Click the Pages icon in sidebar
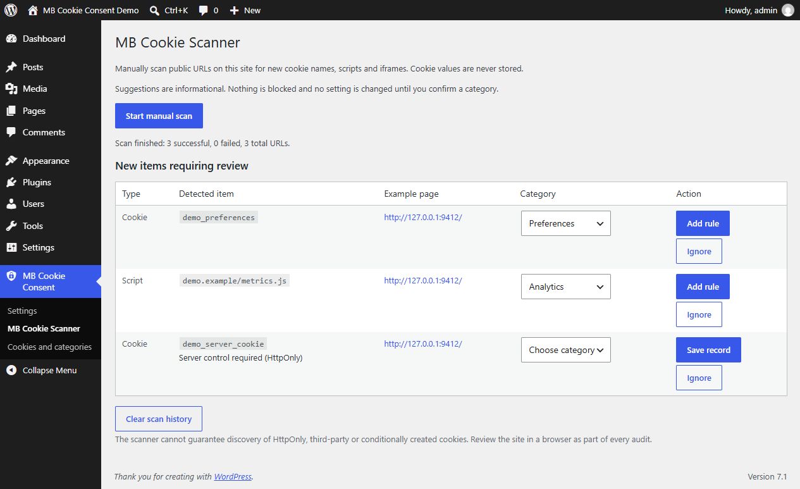 click(11, 111)
